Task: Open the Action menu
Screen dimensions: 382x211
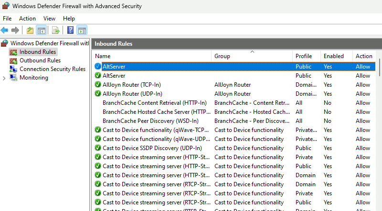Action: (x=27, y=19)
